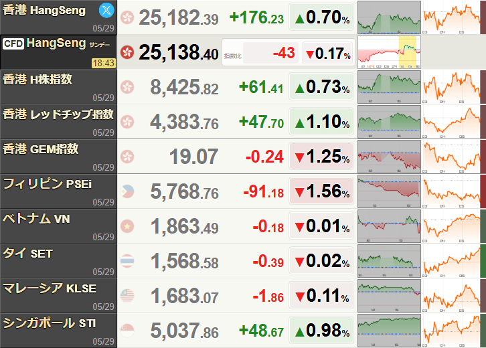
Task: Click レッドチップ指数 orange trend chart
Action: click(x=451, y=122)
